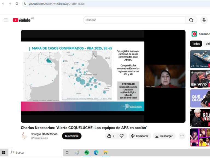This screenshot has height=158, width=210.
Task: Focus the Buscar search field
Action: 134,20
